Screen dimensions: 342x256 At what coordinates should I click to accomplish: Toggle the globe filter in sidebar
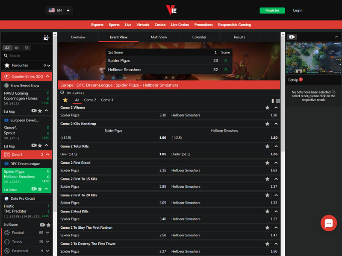27,48
